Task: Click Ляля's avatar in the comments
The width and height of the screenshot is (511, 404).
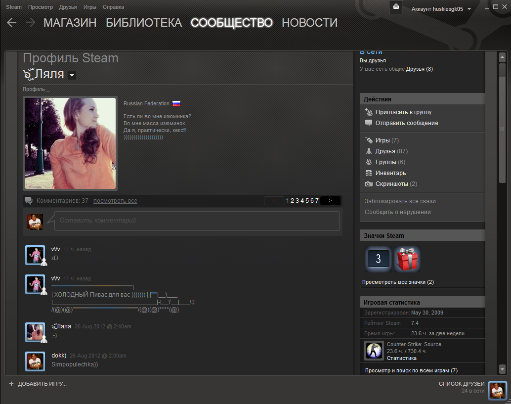Action: pyautogui.click(x=35, y=332)
